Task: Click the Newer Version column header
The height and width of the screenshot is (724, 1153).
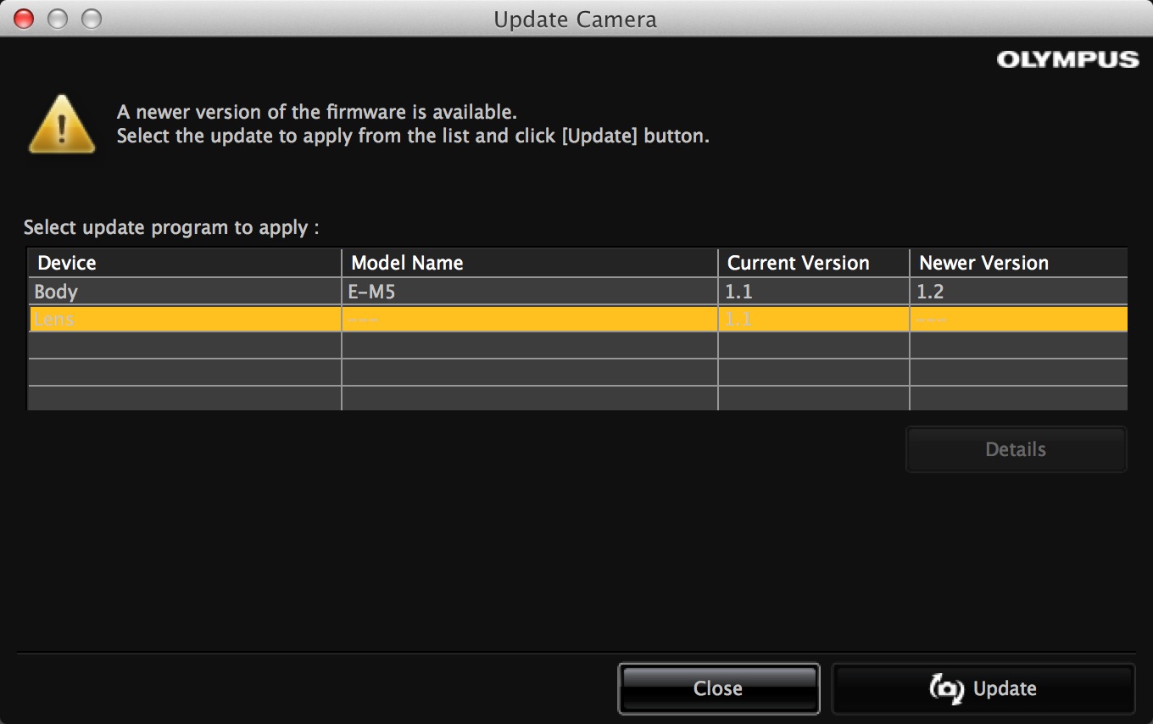Action: pyautogui.click(x=983, y=263)
